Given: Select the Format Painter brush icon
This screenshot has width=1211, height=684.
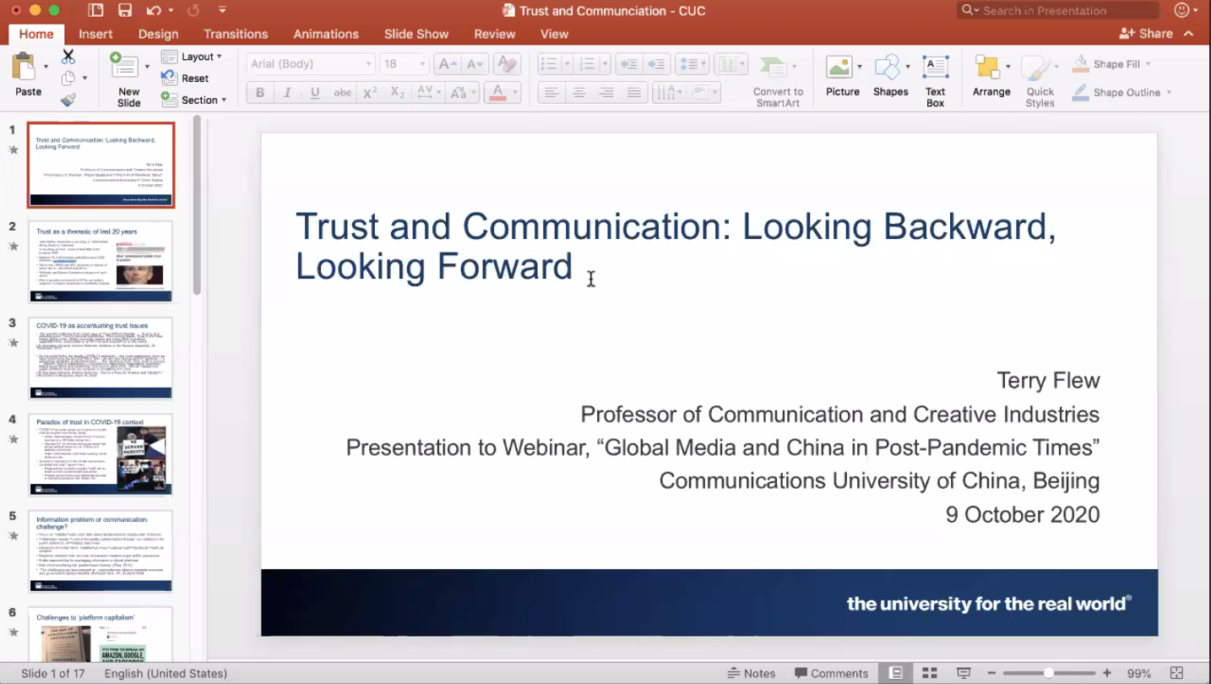Looking at the screenshot, I should tap(68, 100).
